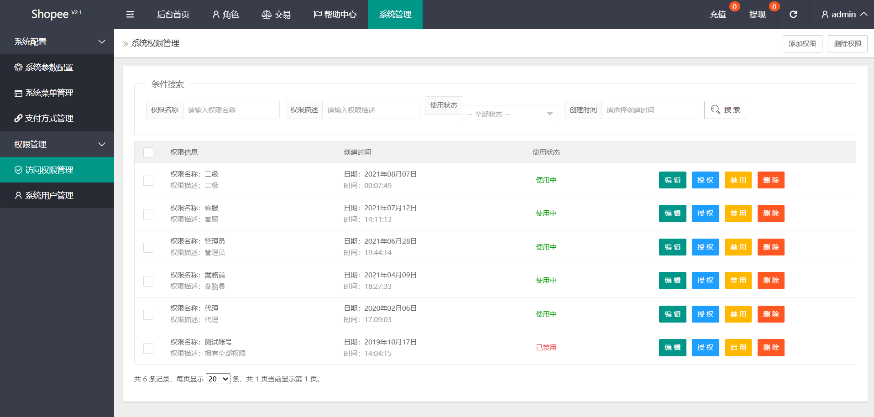The height and width of the screenshot is (417, 874).
Task: Check the 测试账号 row checkbox
Action: tap(148, 348)
